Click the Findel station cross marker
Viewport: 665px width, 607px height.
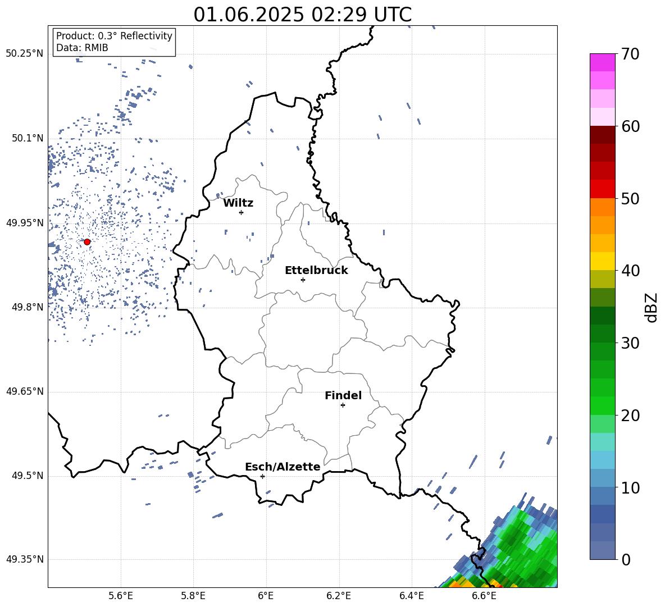(343, 405)
